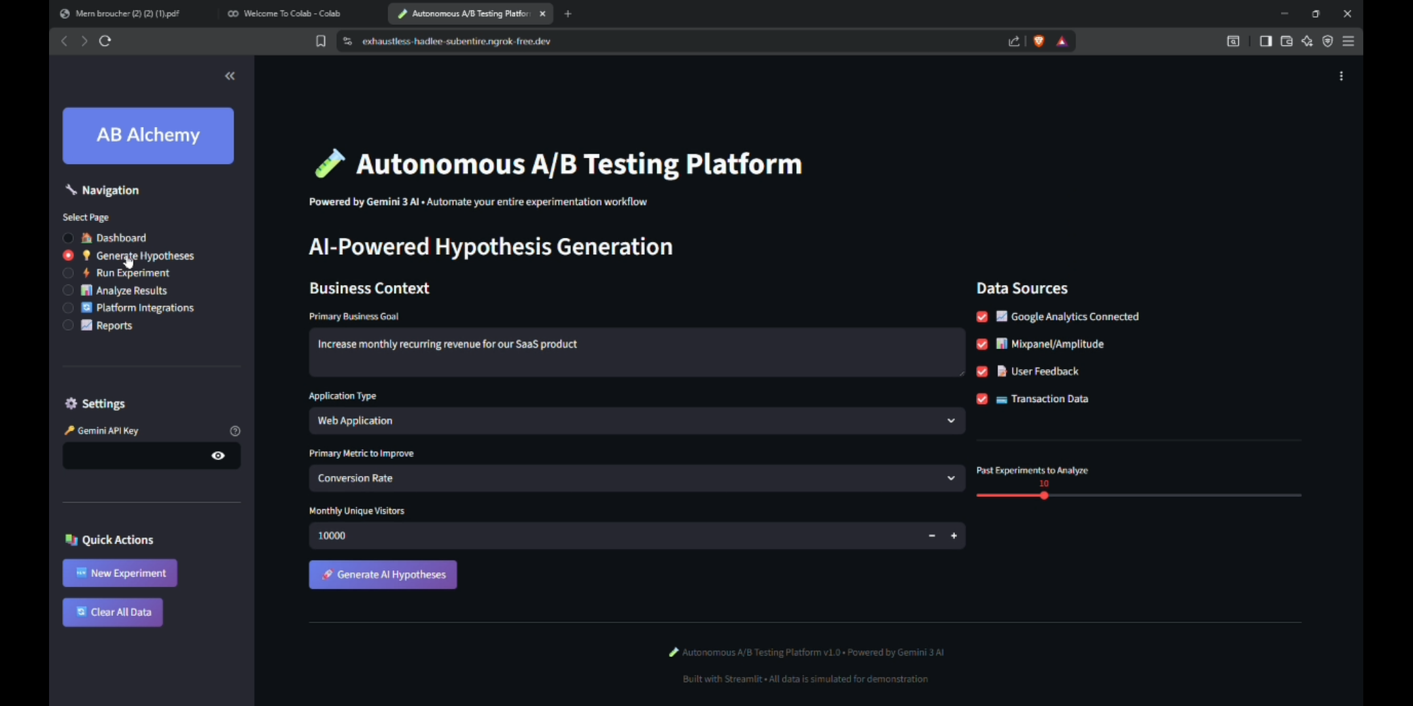Open the Application Type dropdown
This screenshot has height=706, width=1413.
636,421
